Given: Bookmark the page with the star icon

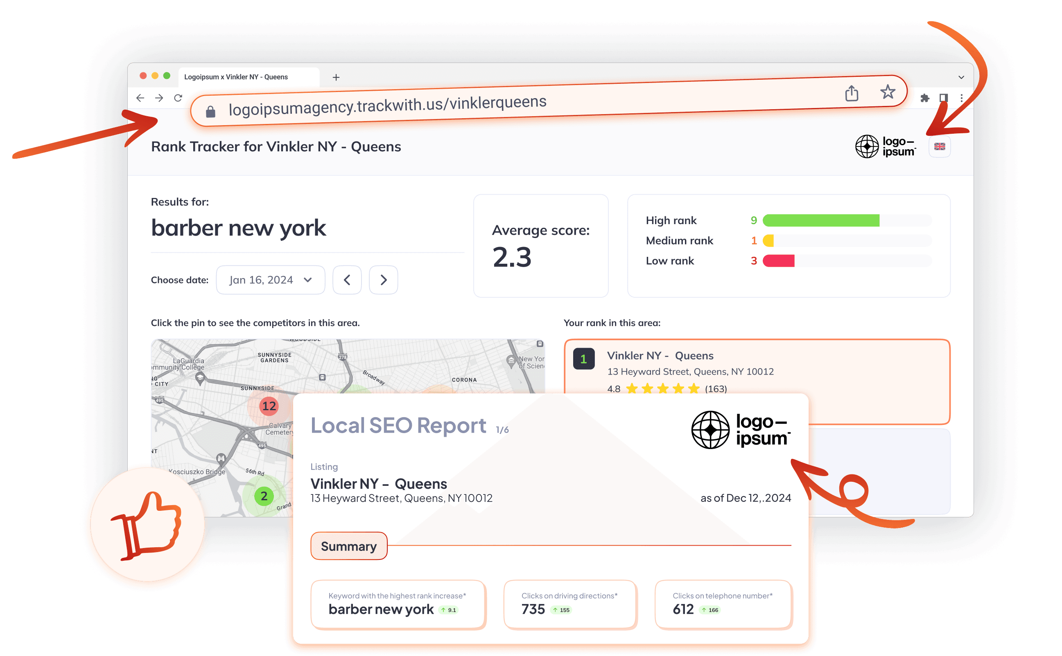Looking at the screenshot, I should (x=888, y=92).
